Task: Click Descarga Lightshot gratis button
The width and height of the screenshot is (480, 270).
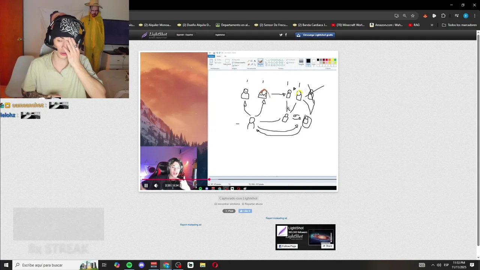Action: (x=315, y=35)
